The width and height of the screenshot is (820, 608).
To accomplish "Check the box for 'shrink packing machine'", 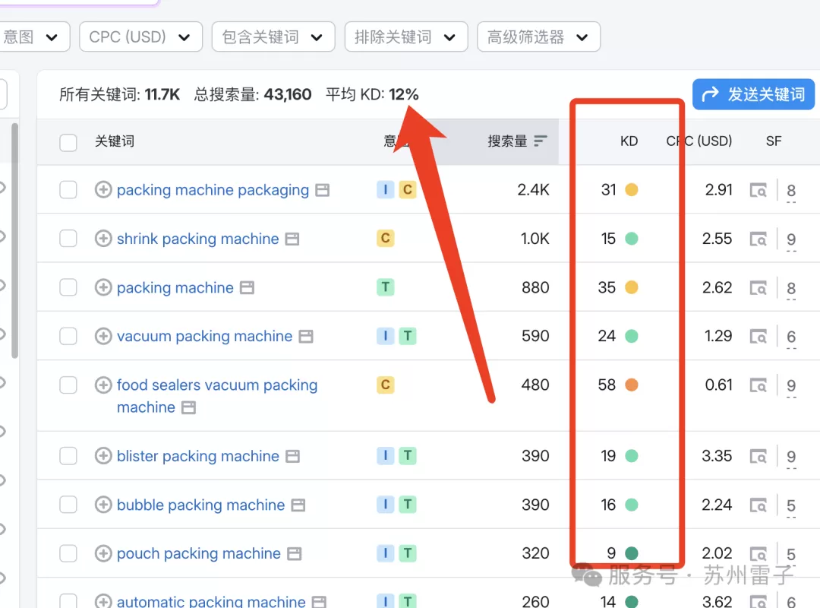I will click(x=68, y=239).
